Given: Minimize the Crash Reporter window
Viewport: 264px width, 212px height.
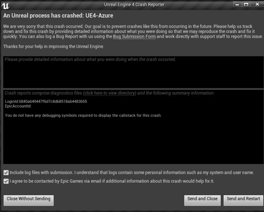Looking at the screenshot, I should tap(237, 4).
